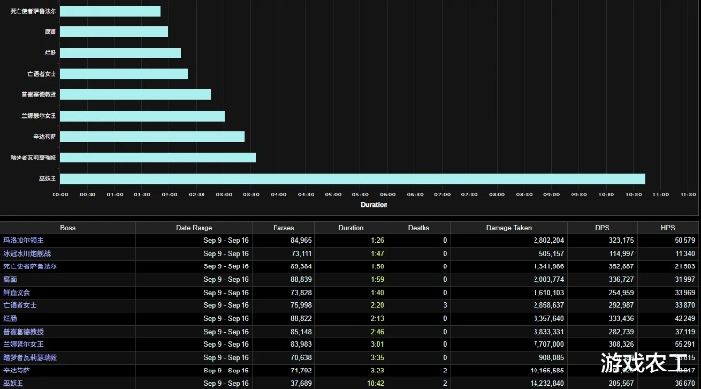Viewport: 701px width, 389px height.
Task: Sort by the Duration table column header
Action: 350,227
